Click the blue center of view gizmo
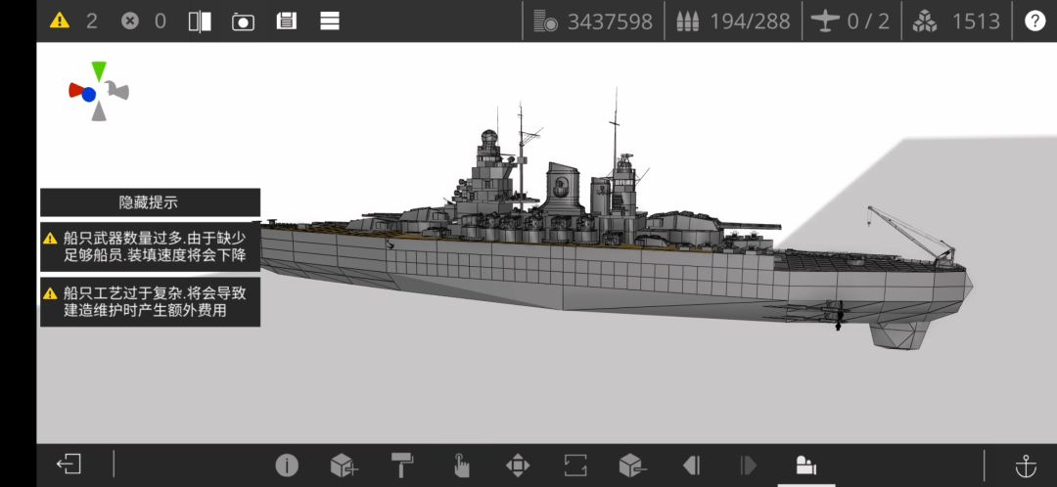Viewport: 1057px width, 487px height. (x=89, y=95)
